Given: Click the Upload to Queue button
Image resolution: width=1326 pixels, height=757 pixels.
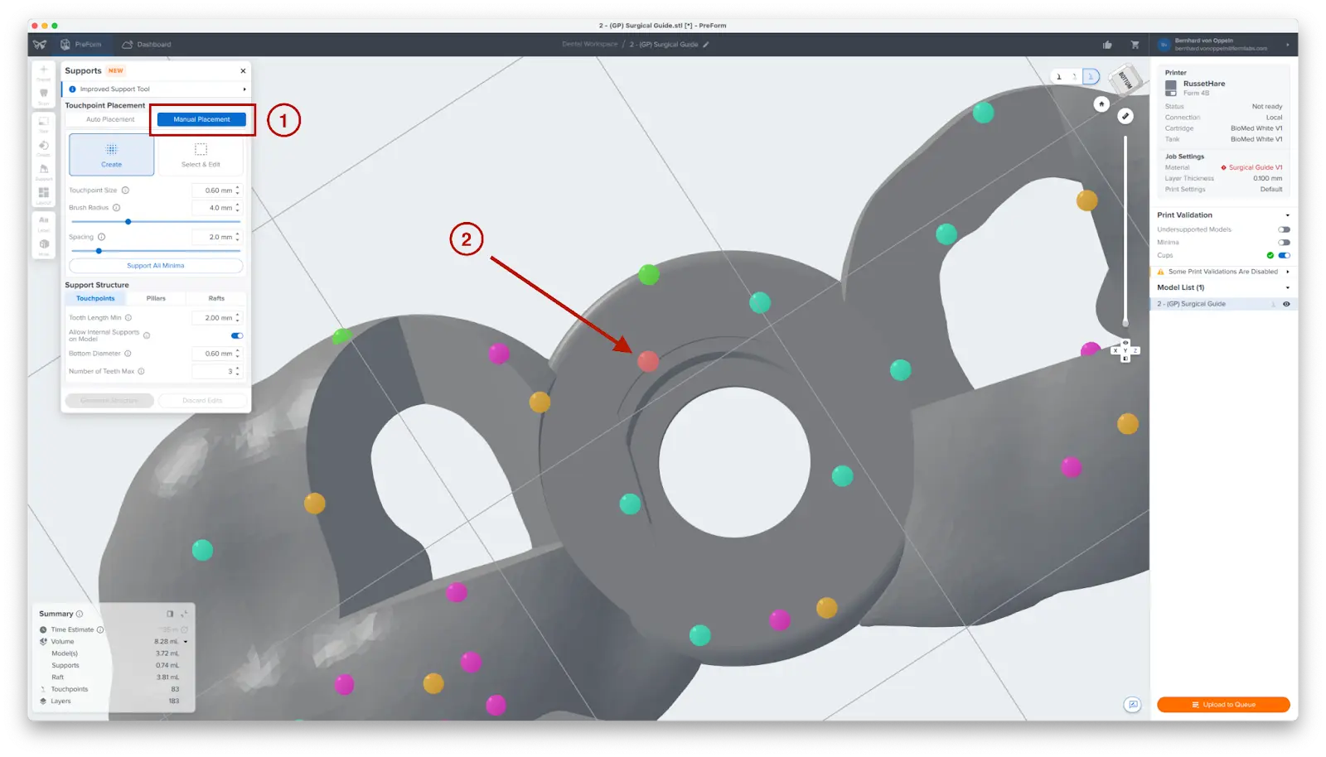Looking at the screenshot, I should tap(1224, 705).
